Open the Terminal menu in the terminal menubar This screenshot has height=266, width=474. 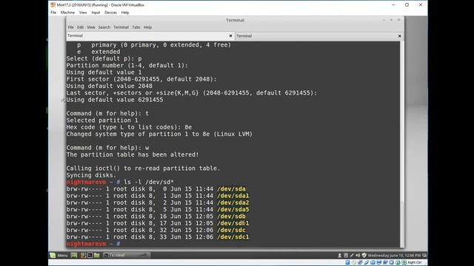121,27
